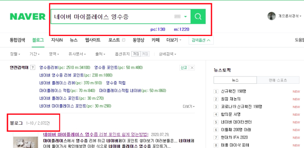
Task: Click the 네이버 플레이스 포인트 keyword
Action: (x=59, y=99)
